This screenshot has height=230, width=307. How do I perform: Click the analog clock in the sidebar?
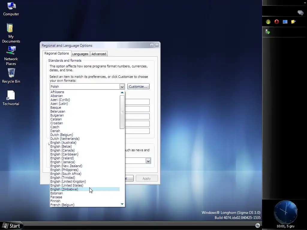coord(285,212)
